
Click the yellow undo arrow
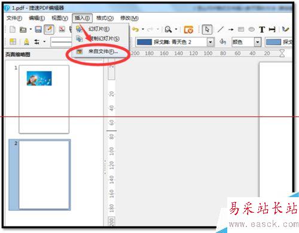coord(136,29)
